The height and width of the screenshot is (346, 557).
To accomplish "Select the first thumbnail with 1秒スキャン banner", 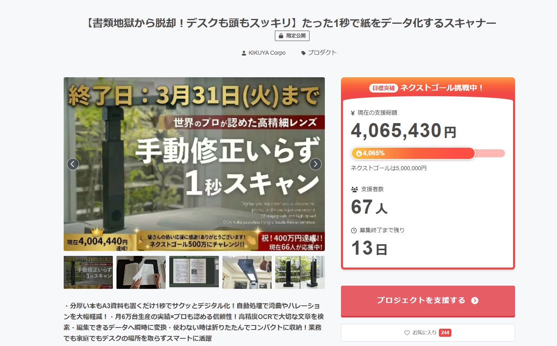I will tap(88, 272).
